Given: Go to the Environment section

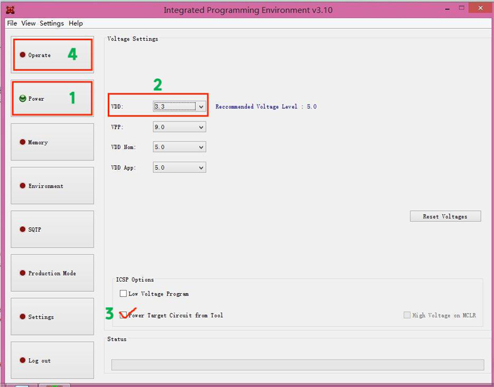Looking at the screenshot, I should click(x=52, y=186).
